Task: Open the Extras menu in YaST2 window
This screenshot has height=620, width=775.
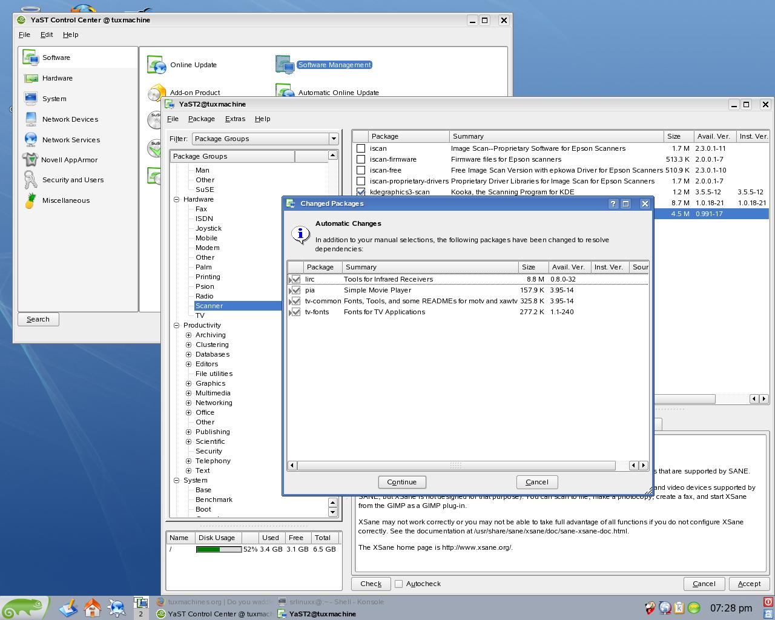Action: pos(235,119)
